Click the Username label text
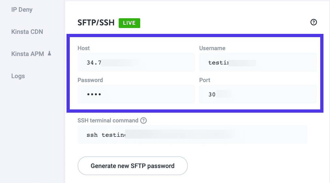This screenshot has width=330, height=183. [212, 48]
